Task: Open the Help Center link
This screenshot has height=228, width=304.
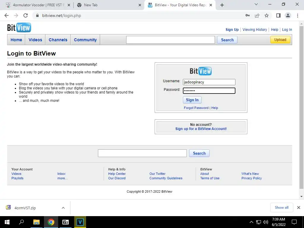Action: (117, 174)
